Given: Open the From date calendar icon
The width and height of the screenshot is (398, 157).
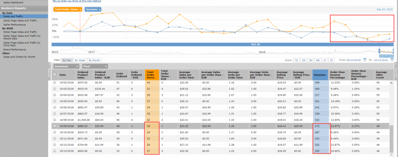Looking at the screenshot, I should pos(365,60).
